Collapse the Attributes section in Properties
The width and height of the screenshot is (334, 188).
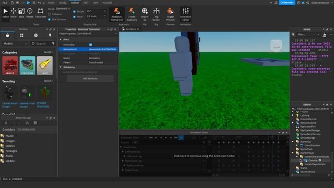pyautogui.click(x=61, y=67)
